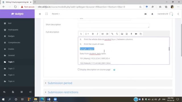The height and width of the screenshot is (102, 182).
Task: Open a new browser tab
Action: click(x=35, y=2)
